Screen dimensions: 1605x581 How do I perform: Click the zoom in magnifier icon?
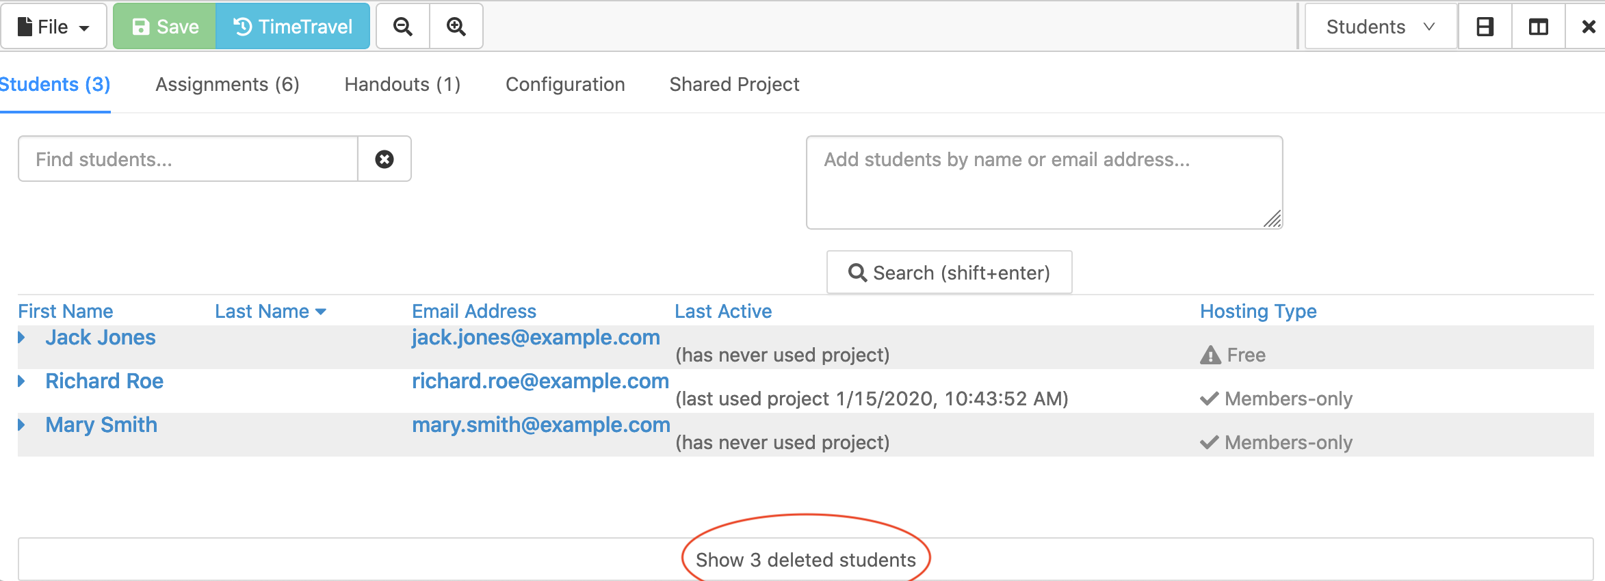coord(456,27)
